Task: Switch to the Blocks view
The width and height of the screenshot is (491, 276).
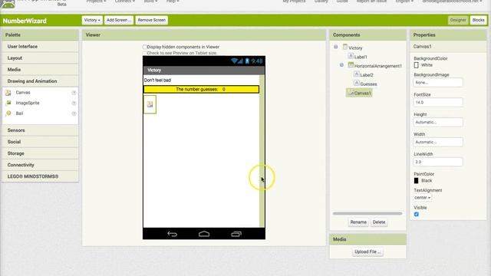Action: point(478,20)
